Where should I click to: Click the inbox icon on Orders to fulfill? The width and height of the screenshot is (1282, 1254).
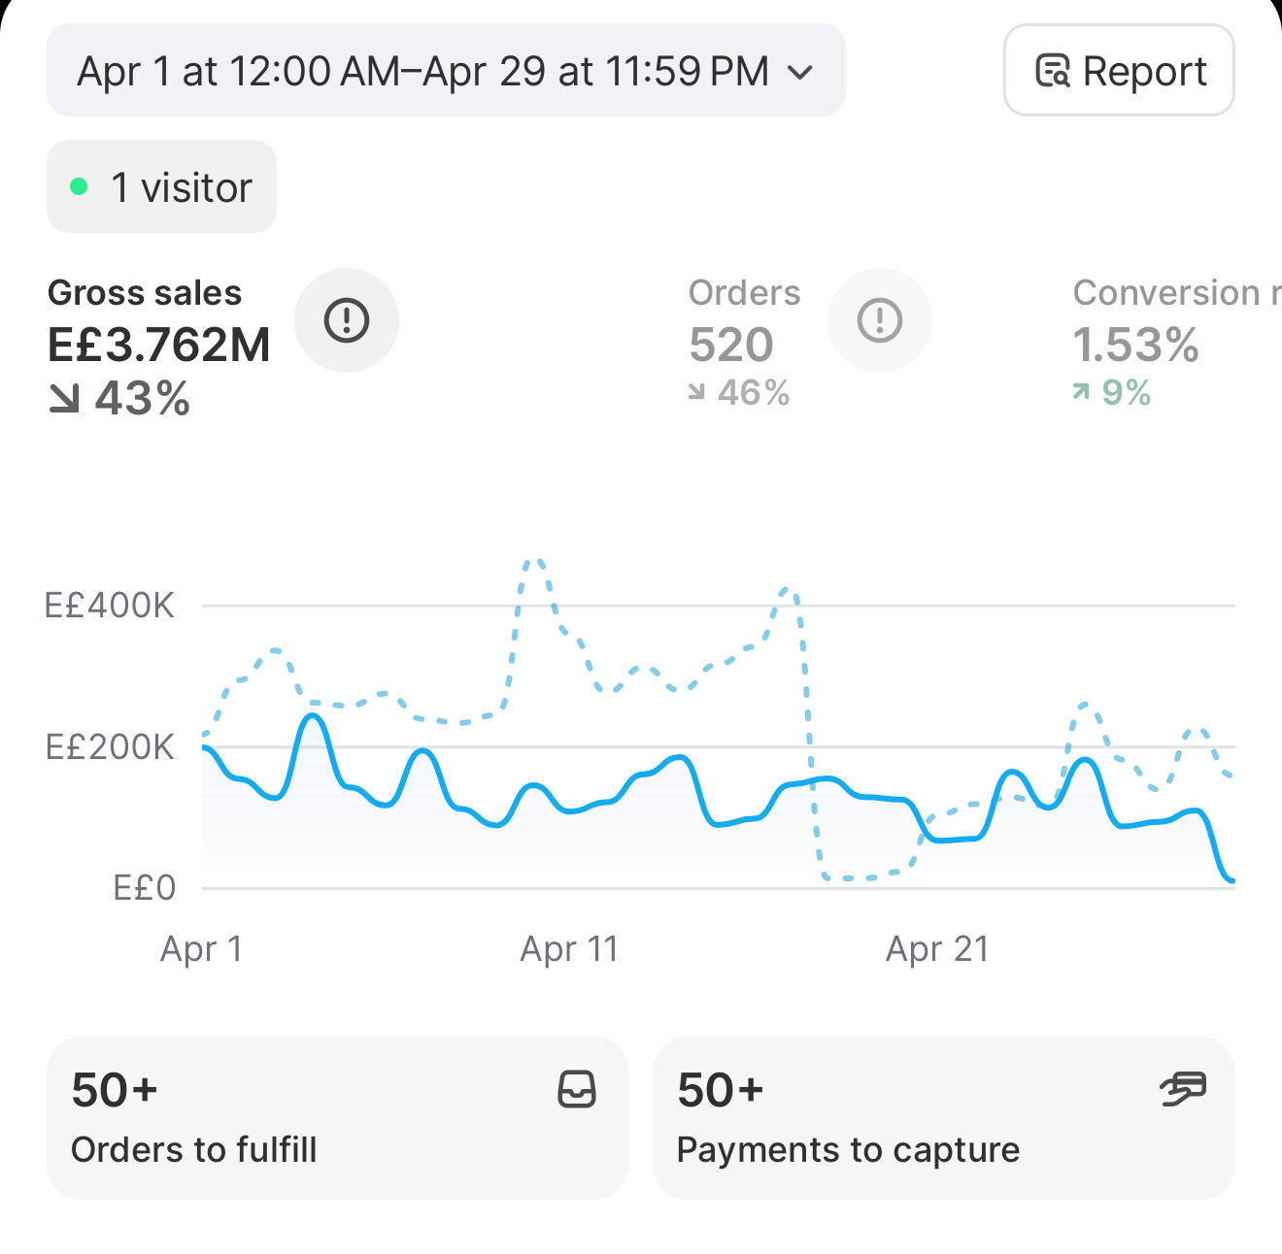(577, 1089)
